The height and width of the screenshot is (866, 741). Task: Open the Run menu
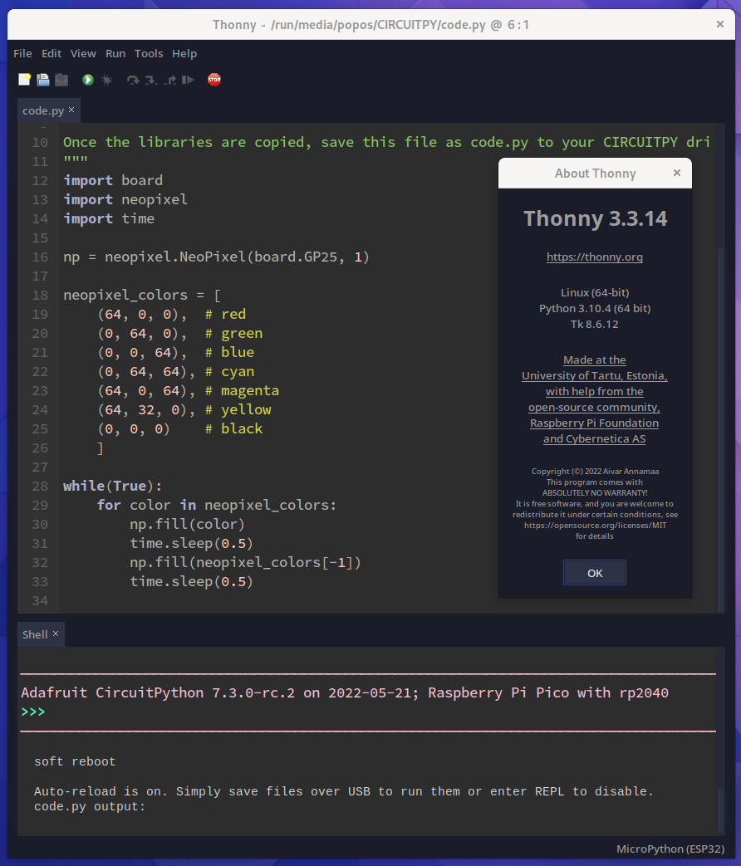(115, 54)
